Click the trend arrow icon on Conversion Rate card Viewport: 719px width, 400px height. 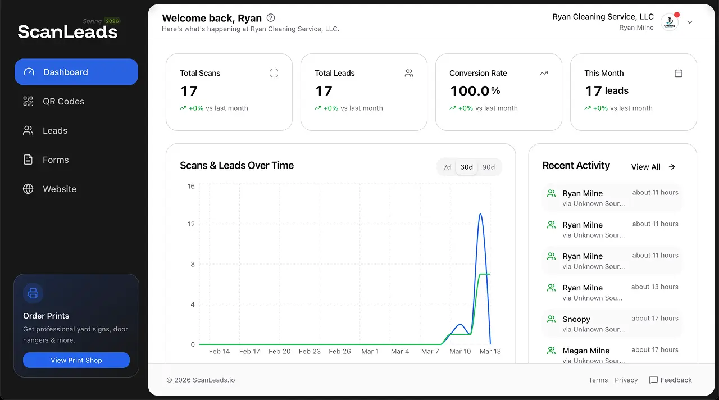543,72
